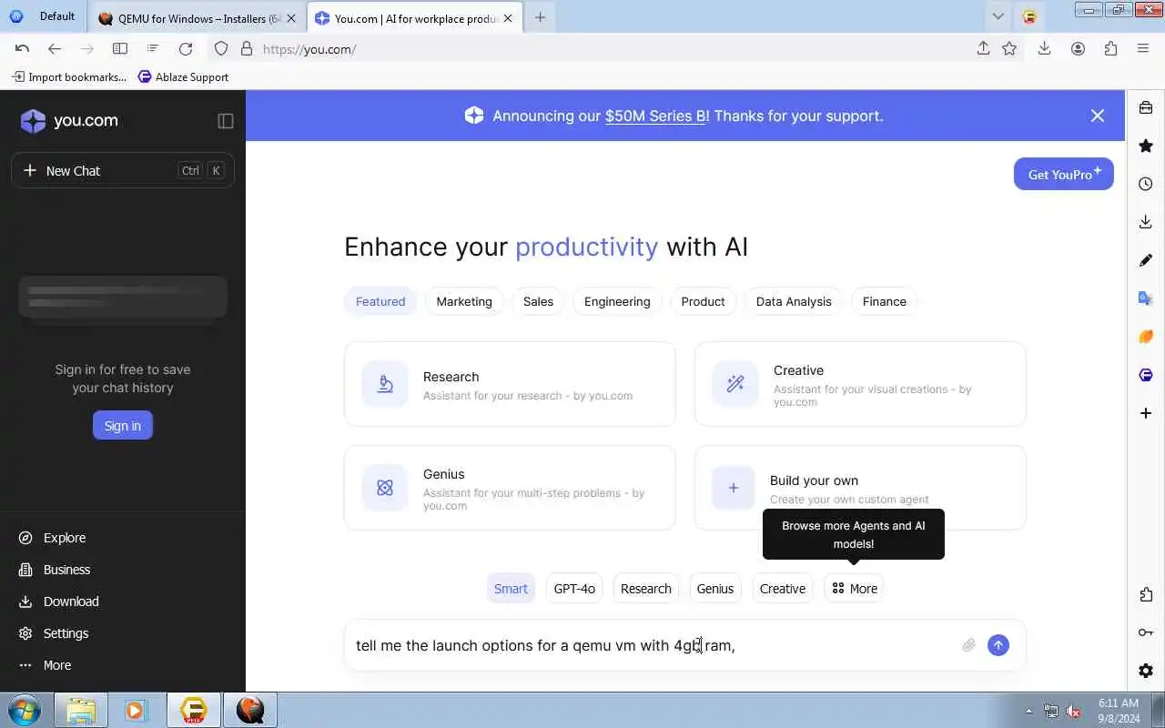Screen dimensions: 1165x728
Task: Close the You.com browser tab
Action: 508,18
